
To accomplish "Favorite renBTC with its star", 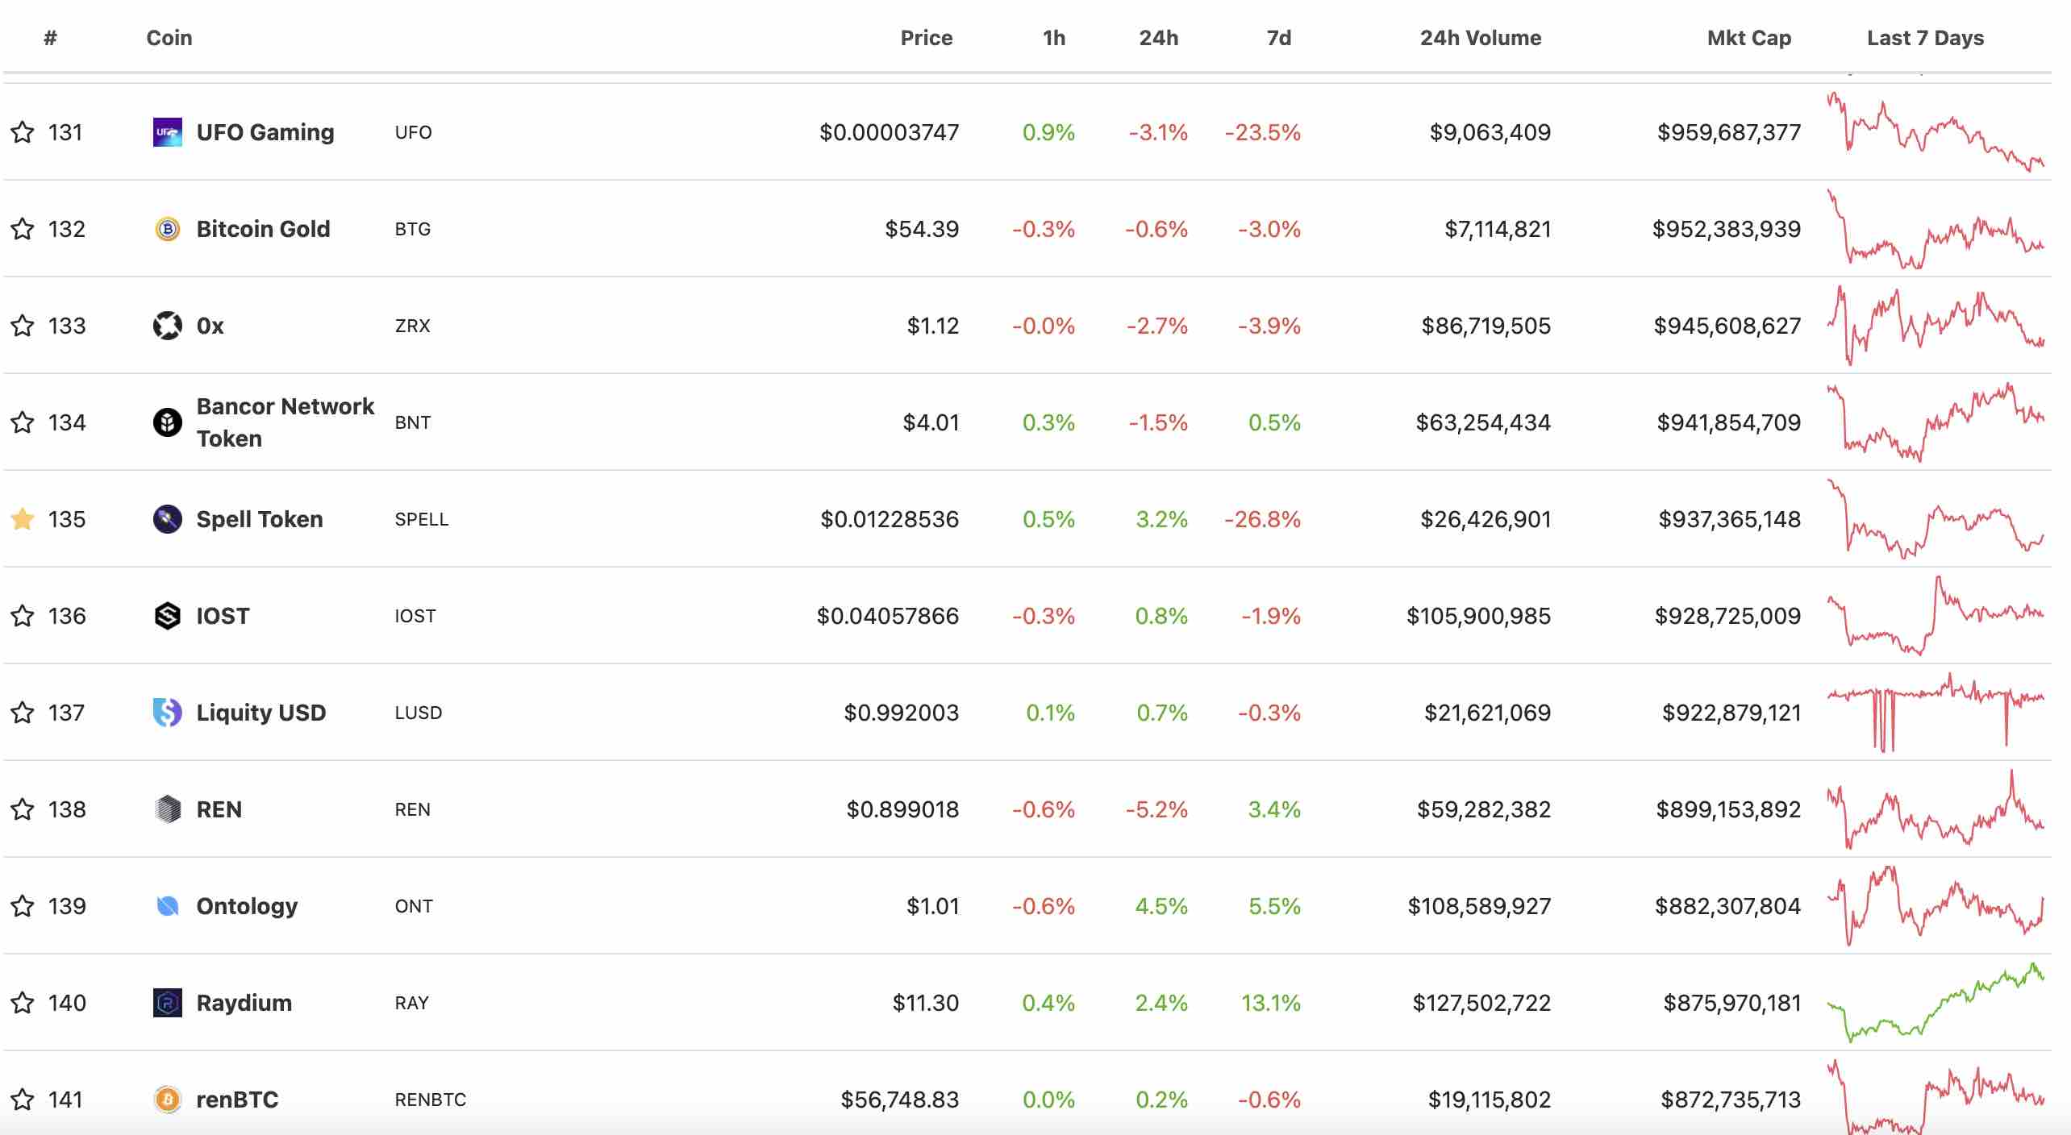I will click(23, 1100).
